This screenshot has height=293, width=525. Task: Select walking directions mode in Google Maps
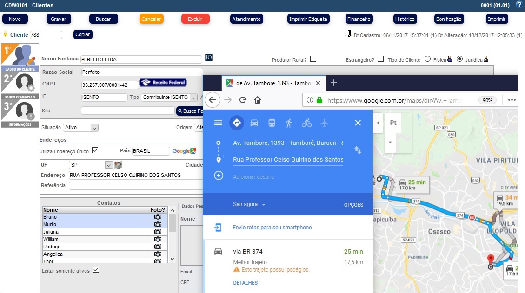pos(288,123)
